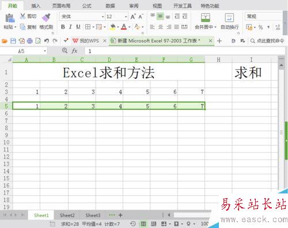Open the 开始 ribbon tab
This screenshot has width=288, height=228.
coord(13,6)
